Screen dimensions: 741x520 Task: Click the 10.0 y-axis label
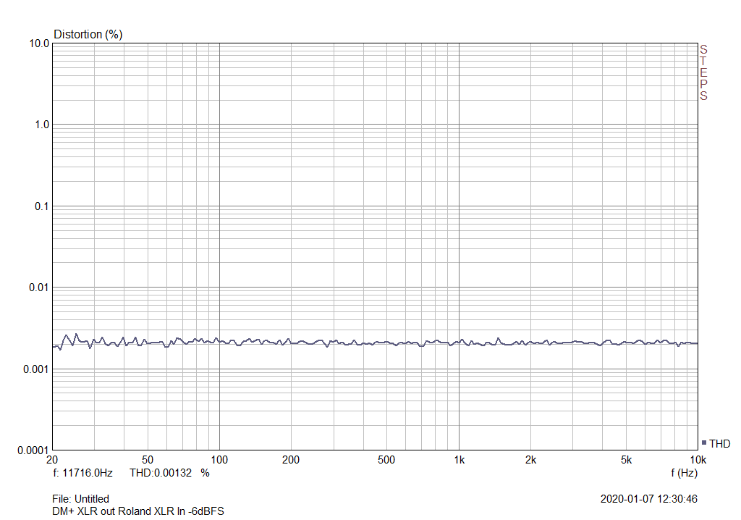click(39, 43)
